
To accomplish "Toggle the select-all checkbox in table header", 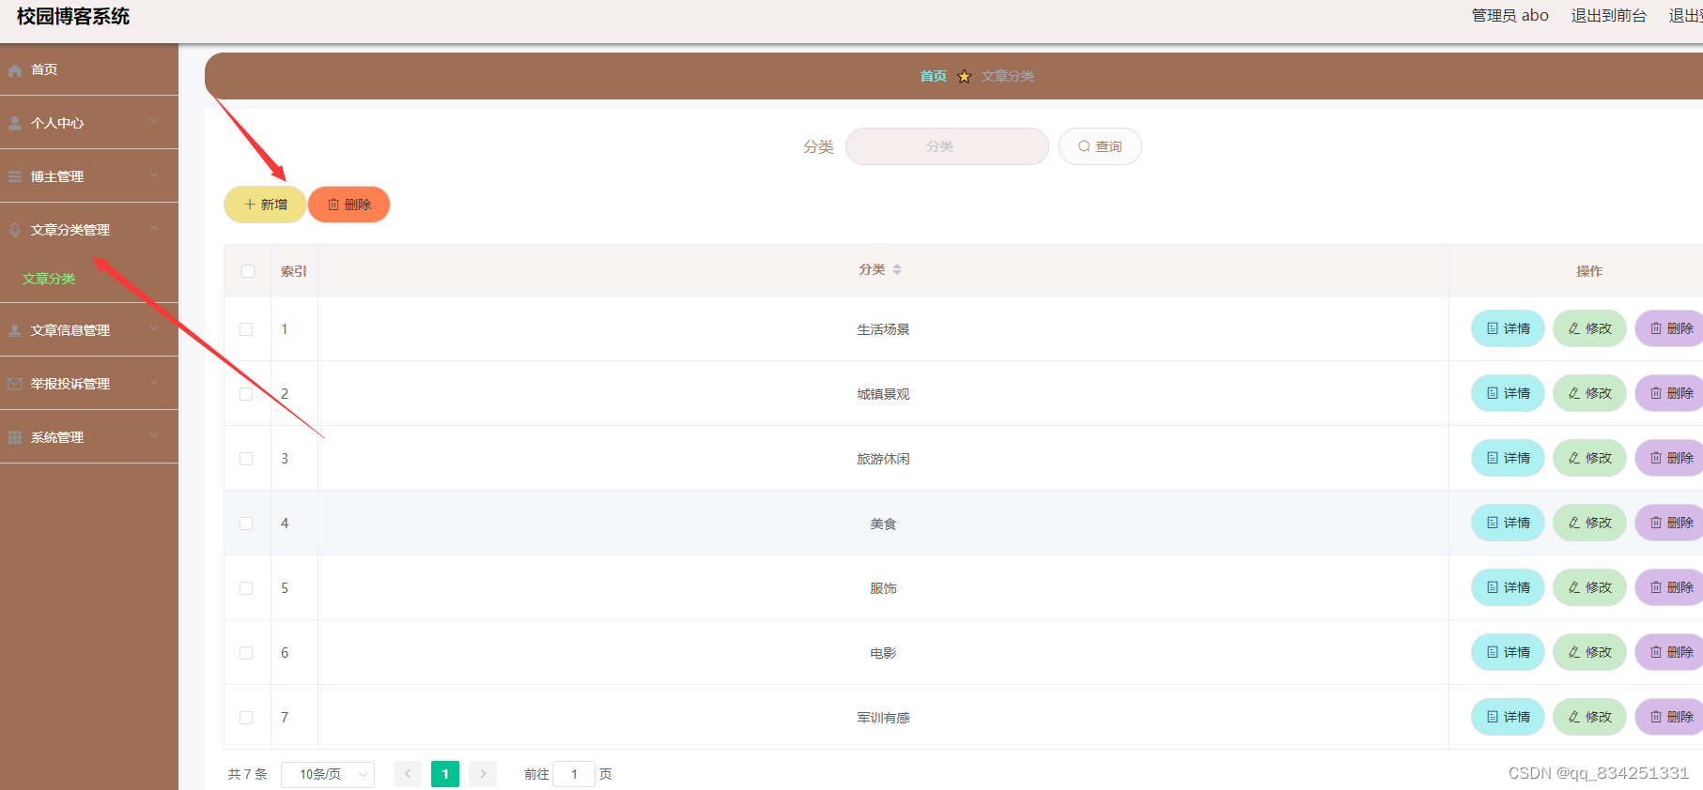I will [248, 271].
